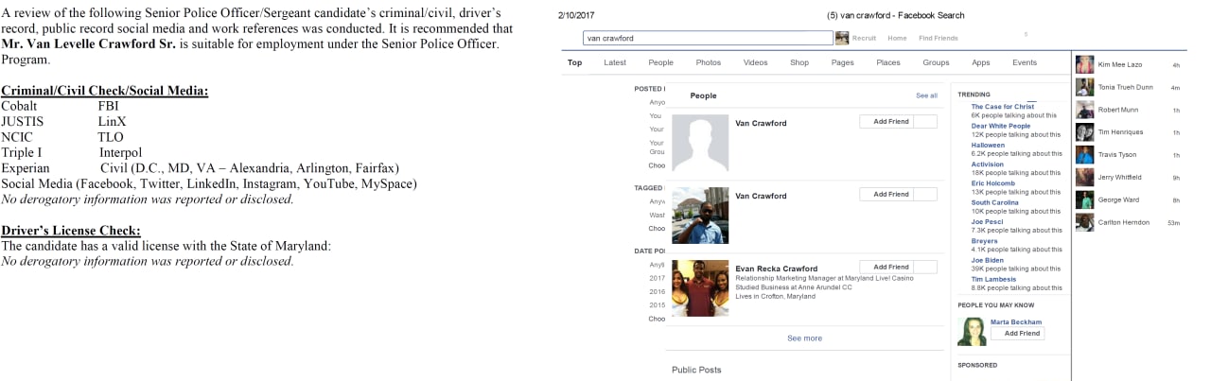
Task: Open Evan Recka Crawford's profile photo
Action: 699,287
